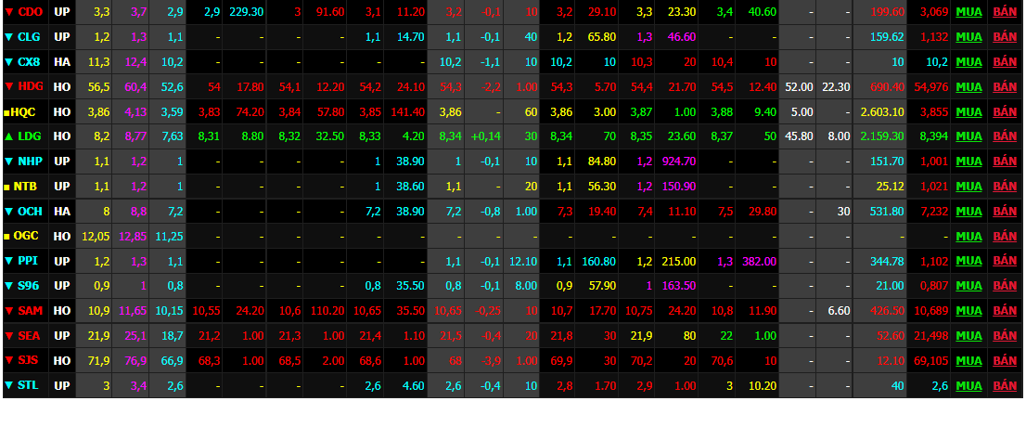This screenshot has height=427, width=1026.
Task: Click MUA for SJS
Action: [968, 360]
